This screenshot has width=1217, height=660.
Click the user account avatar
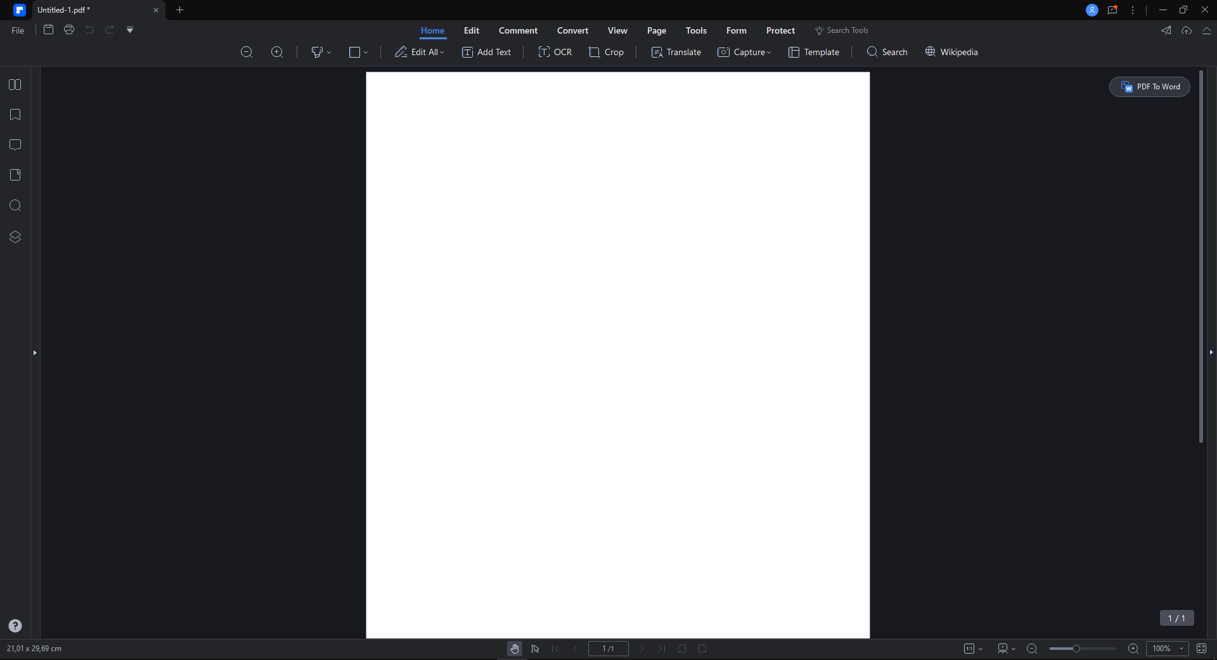[1092, 10]
